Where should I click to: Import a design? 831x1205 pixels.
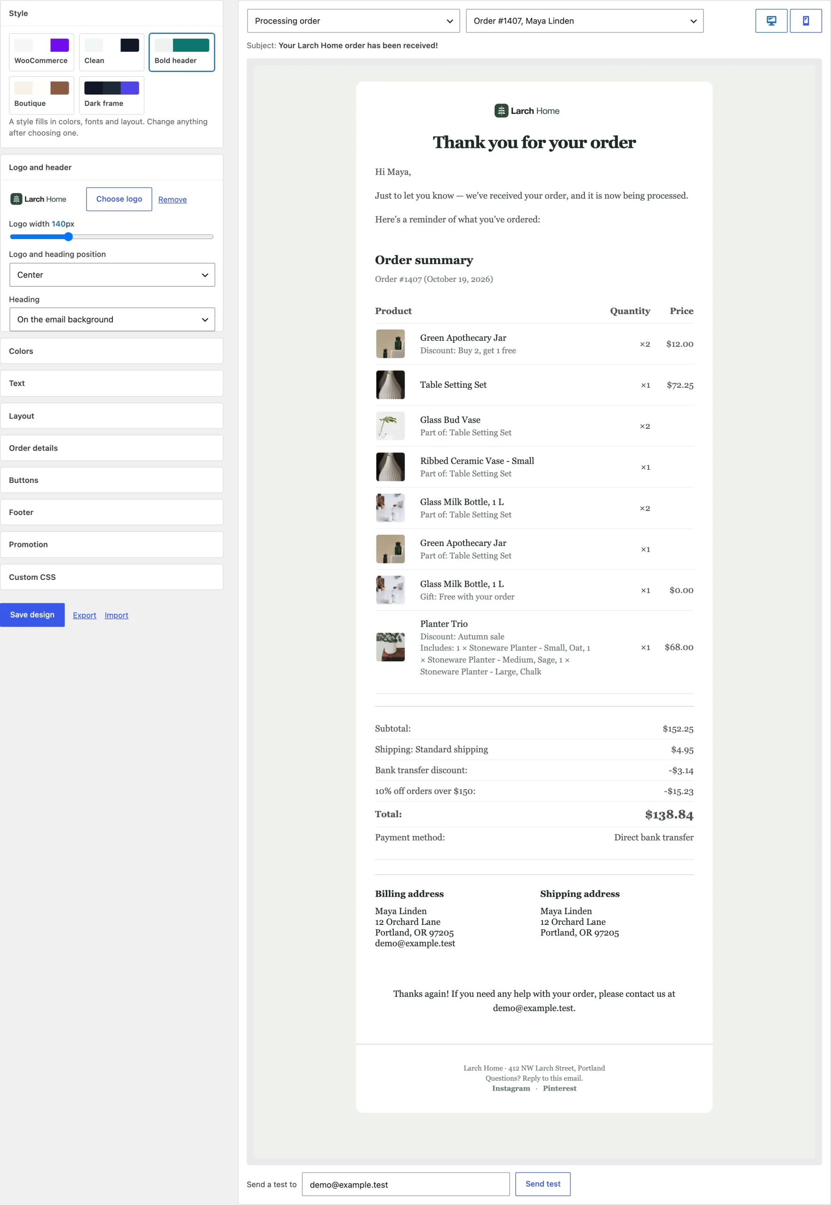coord(116,615)
